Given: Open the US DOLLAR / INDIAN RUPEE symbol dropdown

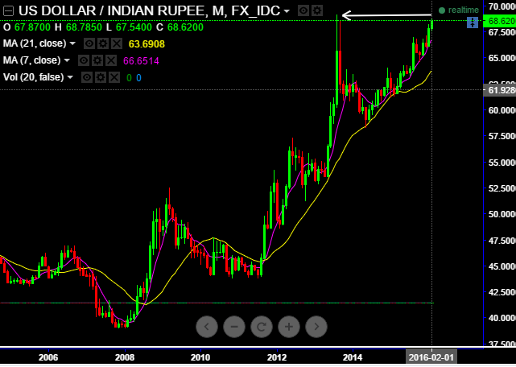Looking at the screenshot, I should click(x=287, y=11).
